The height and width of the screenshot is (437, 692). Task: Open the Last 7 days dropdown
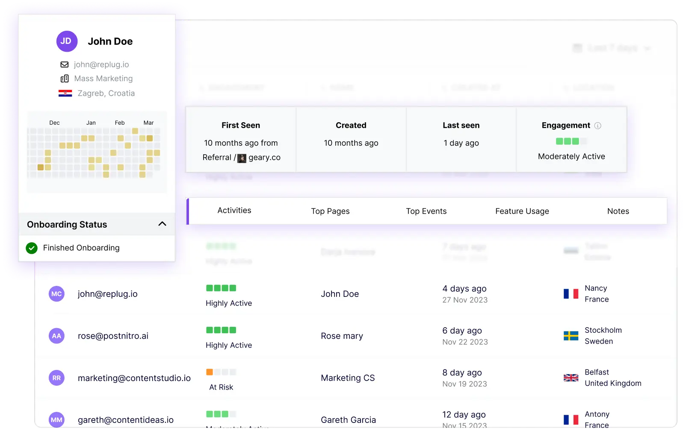(612, 48)
